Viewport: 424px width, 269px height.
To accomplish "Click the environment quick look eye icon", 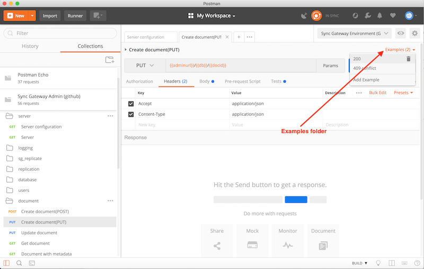I will [401, 33].
